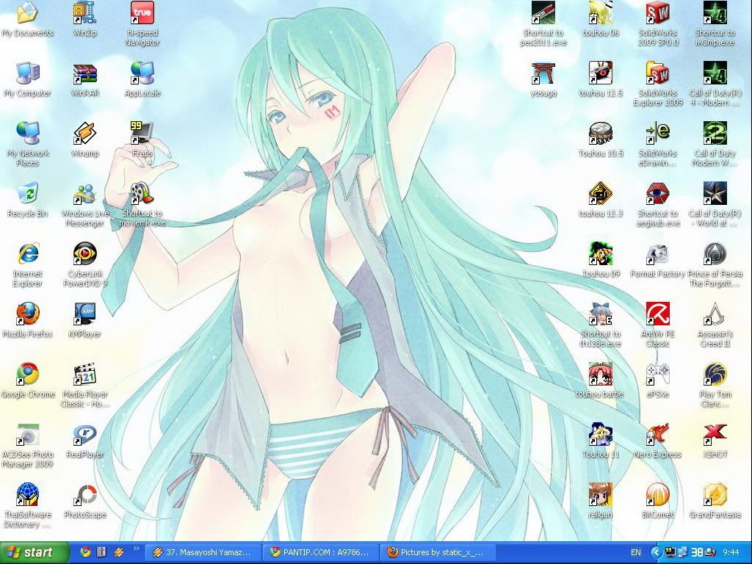Select the Shortcut to iw3mp.exe icon
752x564 pixels.
pos(715,13)
